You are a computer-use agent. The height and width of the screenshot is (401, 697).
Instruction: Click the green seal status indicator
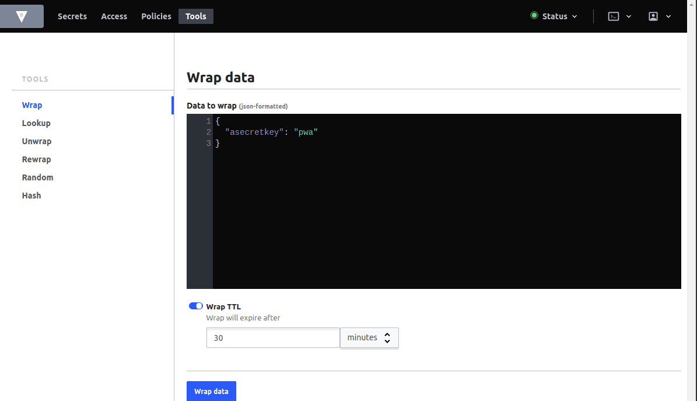pos(534,16)
